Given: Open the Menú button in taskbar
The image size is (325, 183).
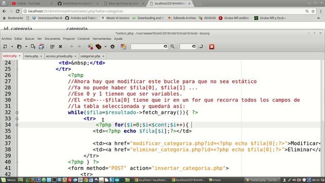Looking at the screenshot, I should 9,180.
